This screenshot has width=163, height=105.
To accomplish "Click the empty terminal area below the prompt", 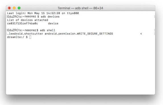I will coord(81,66).
